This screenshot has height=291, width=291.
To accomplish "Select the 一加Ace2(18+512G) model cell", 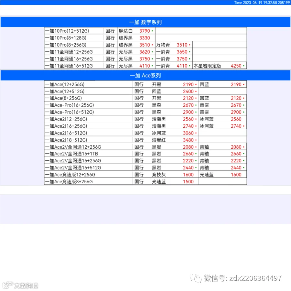I will (88, 140).
